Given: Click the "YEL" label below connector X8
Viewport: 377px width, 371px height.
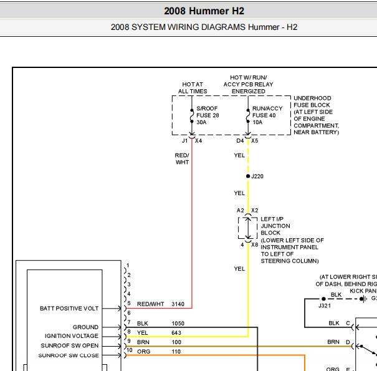Looking at the screenshot, I should pos(239,269).
